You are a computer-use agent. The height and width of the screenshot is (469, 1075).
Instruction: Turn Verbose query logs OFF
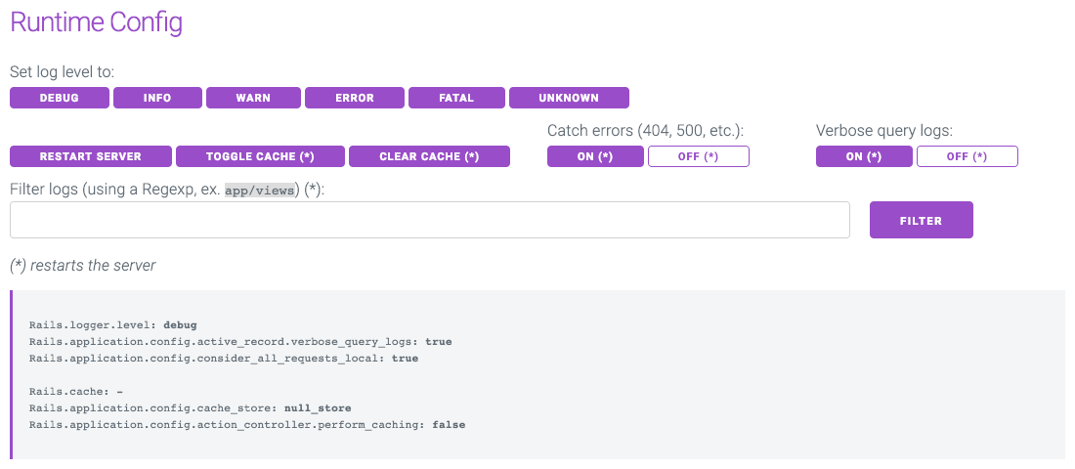(967, 156)
